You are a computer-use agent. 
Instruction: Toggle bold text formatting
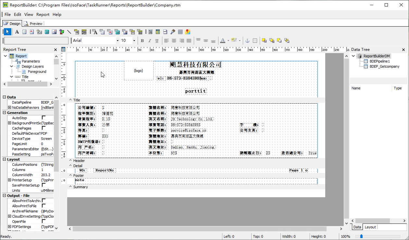pyautogui.click(x=142, y=40)
